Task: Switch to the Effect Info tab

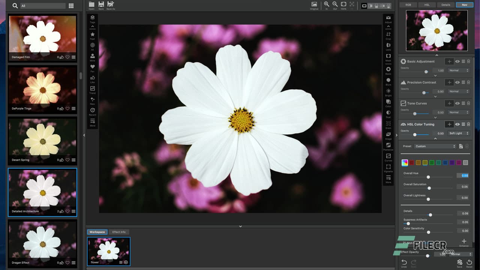Action: pos(119,232)
